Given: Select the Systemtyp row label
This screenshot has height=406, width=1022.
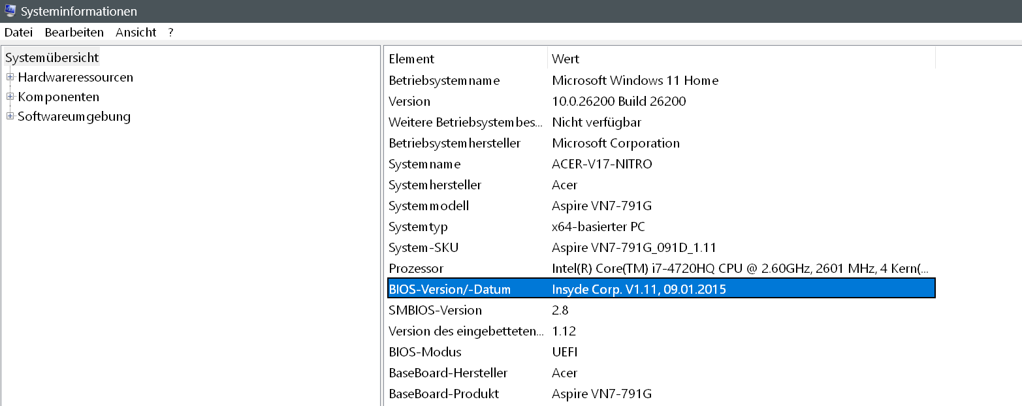Looking at the screenshot, I should click(418, 226).
